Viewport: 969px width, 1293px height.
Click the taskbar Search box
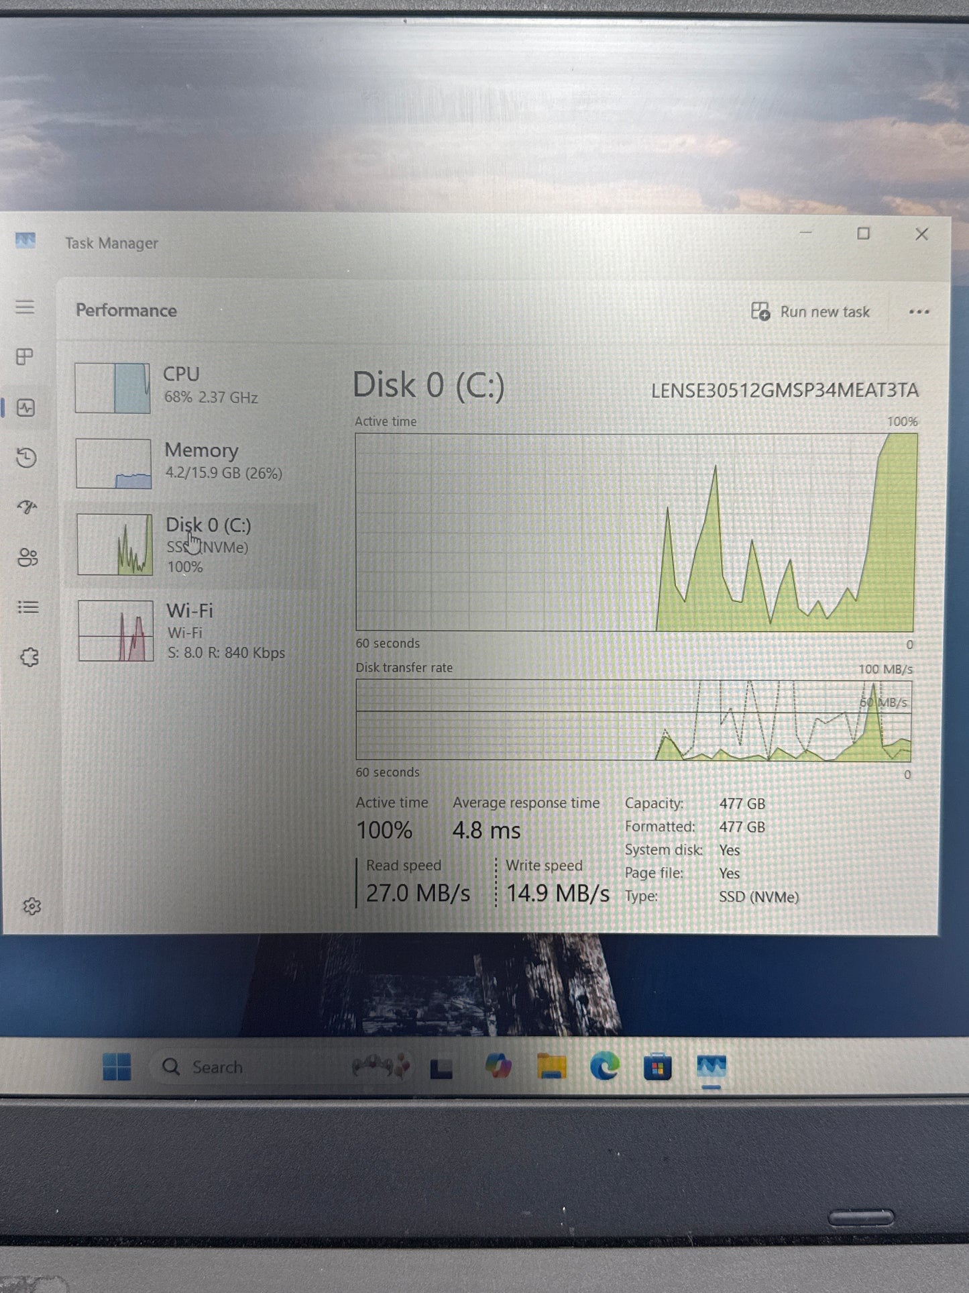pyautogui.click(x=216, y=1067)
